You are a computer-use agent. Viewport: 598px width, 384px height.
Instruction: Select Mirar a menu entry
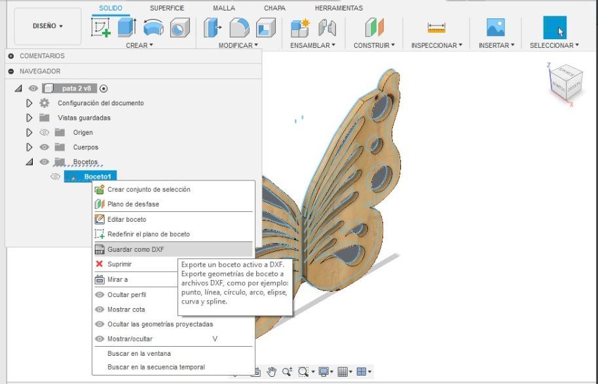[136, 279]
